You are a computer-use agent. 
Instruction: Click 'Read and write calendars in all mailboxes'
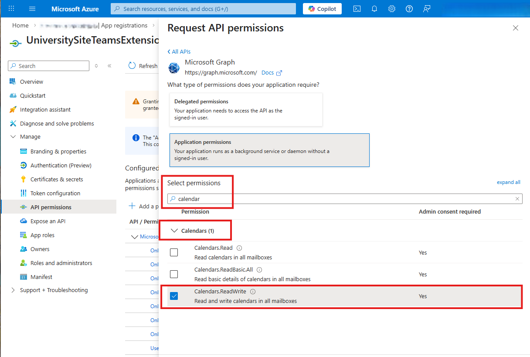pyautogui.click(x=245, y=301)
